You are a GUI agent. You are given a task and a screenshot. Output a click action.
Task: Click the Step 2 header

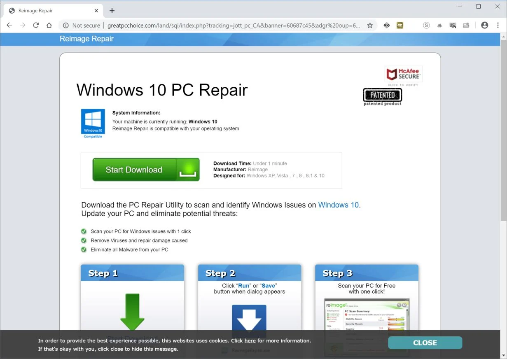pos(250,273)
